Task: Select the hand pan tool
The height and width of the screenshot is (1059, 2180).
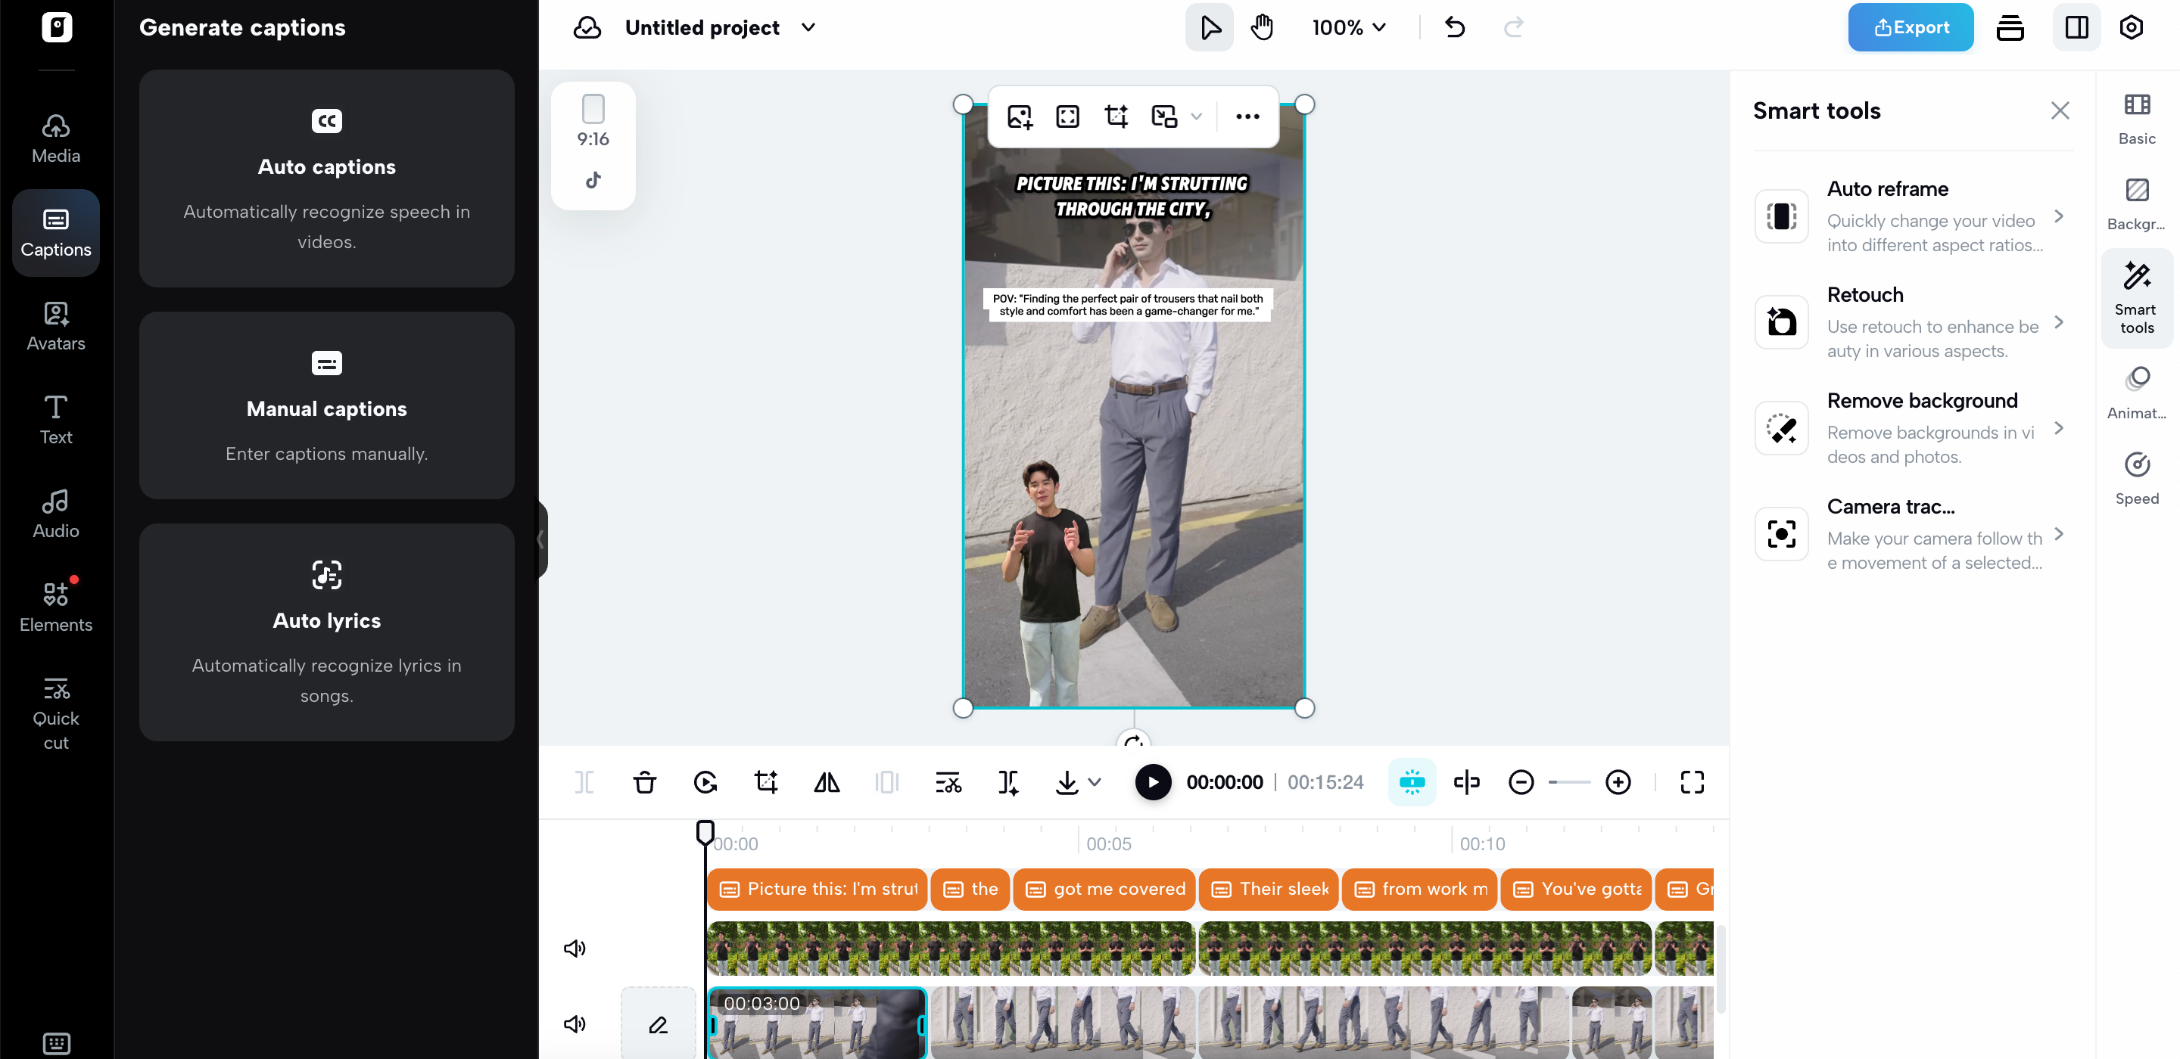Action: point(1262,27)
